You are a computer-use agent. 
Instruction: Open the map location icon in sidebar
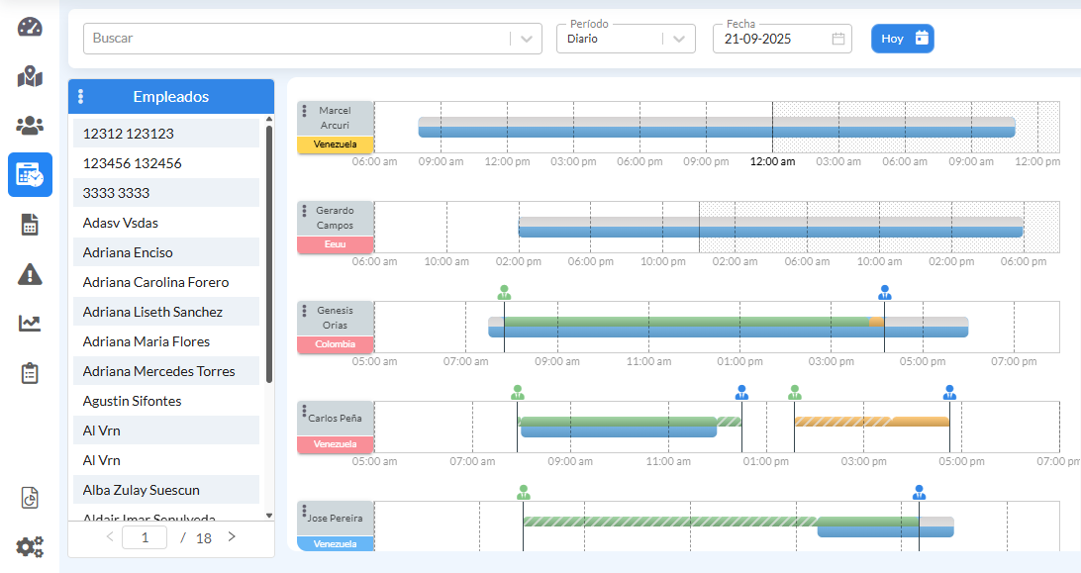pyautogui.click(x=30, y=76)
